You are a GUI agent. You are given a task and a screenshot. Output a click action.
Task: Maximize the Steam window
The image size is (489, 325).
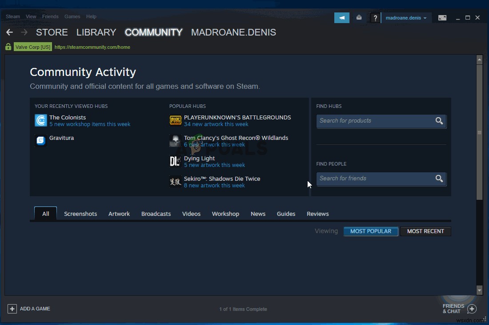468,18
